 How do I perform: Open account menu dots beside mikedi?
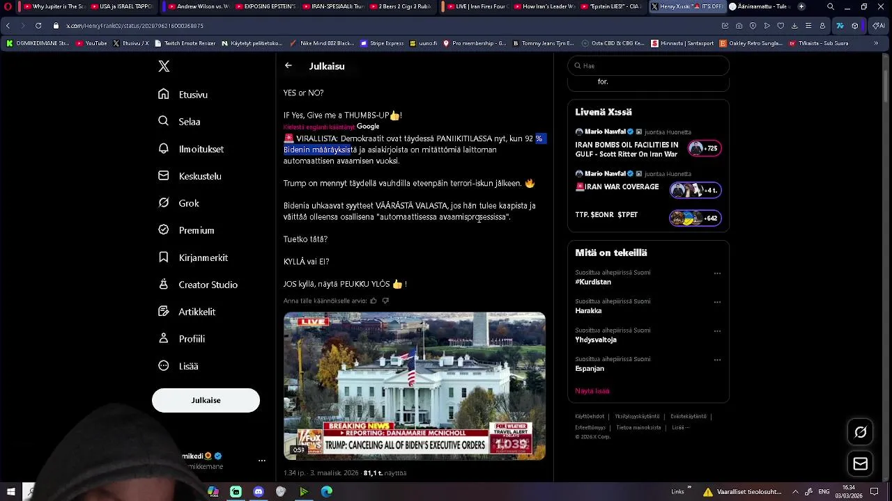coord(262,461)
